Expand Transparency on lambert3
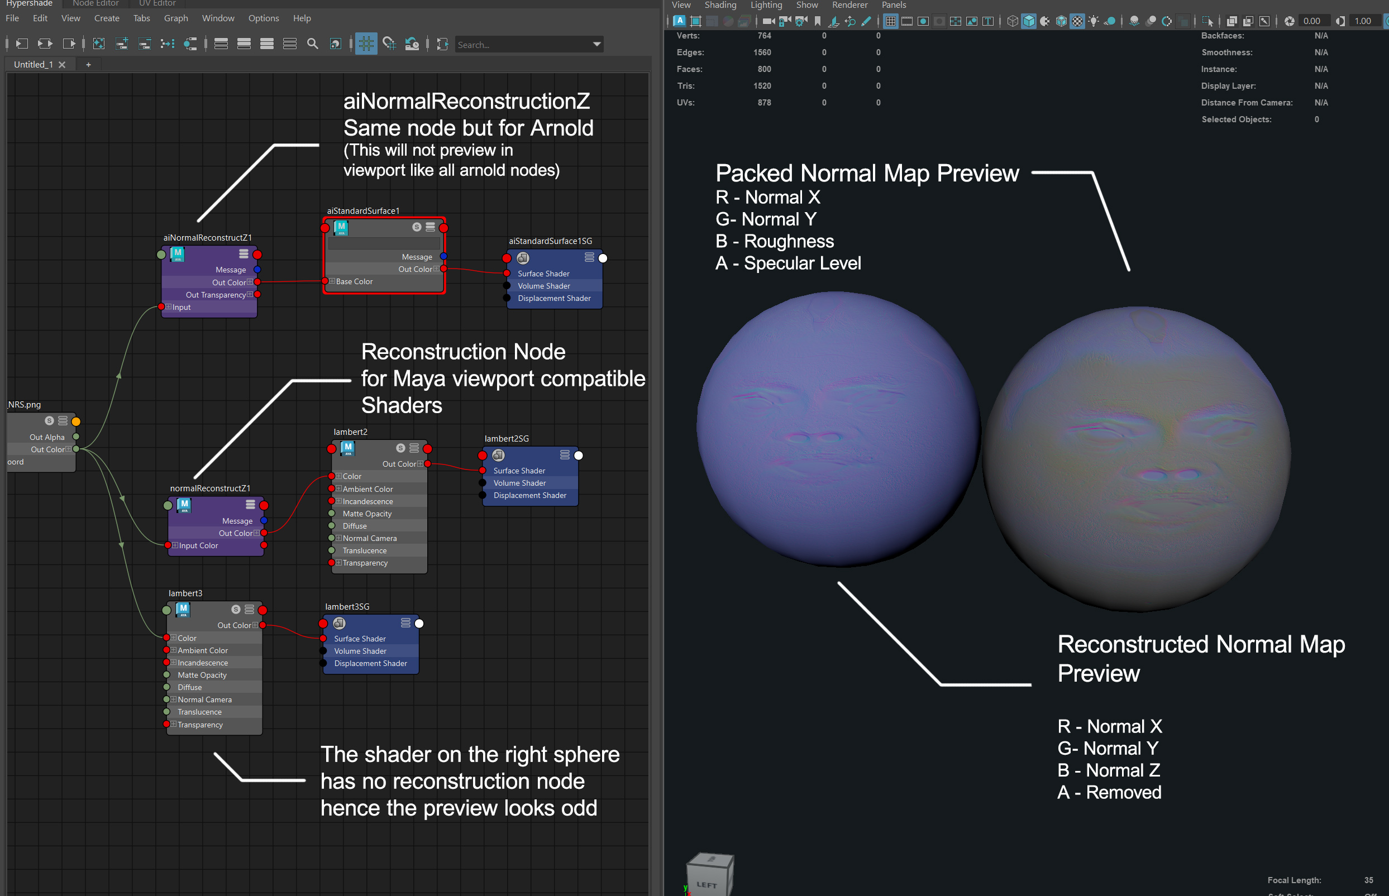The height and width of the screenshot is (896, 1389). click(x=173, y=724)
